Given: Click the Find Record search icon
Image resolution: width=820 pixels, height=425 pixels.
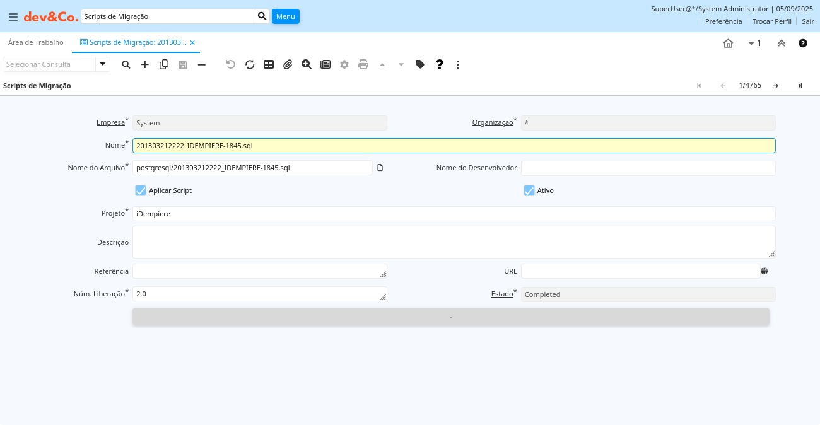Looking at the screenshot, I should click(126, 64).
